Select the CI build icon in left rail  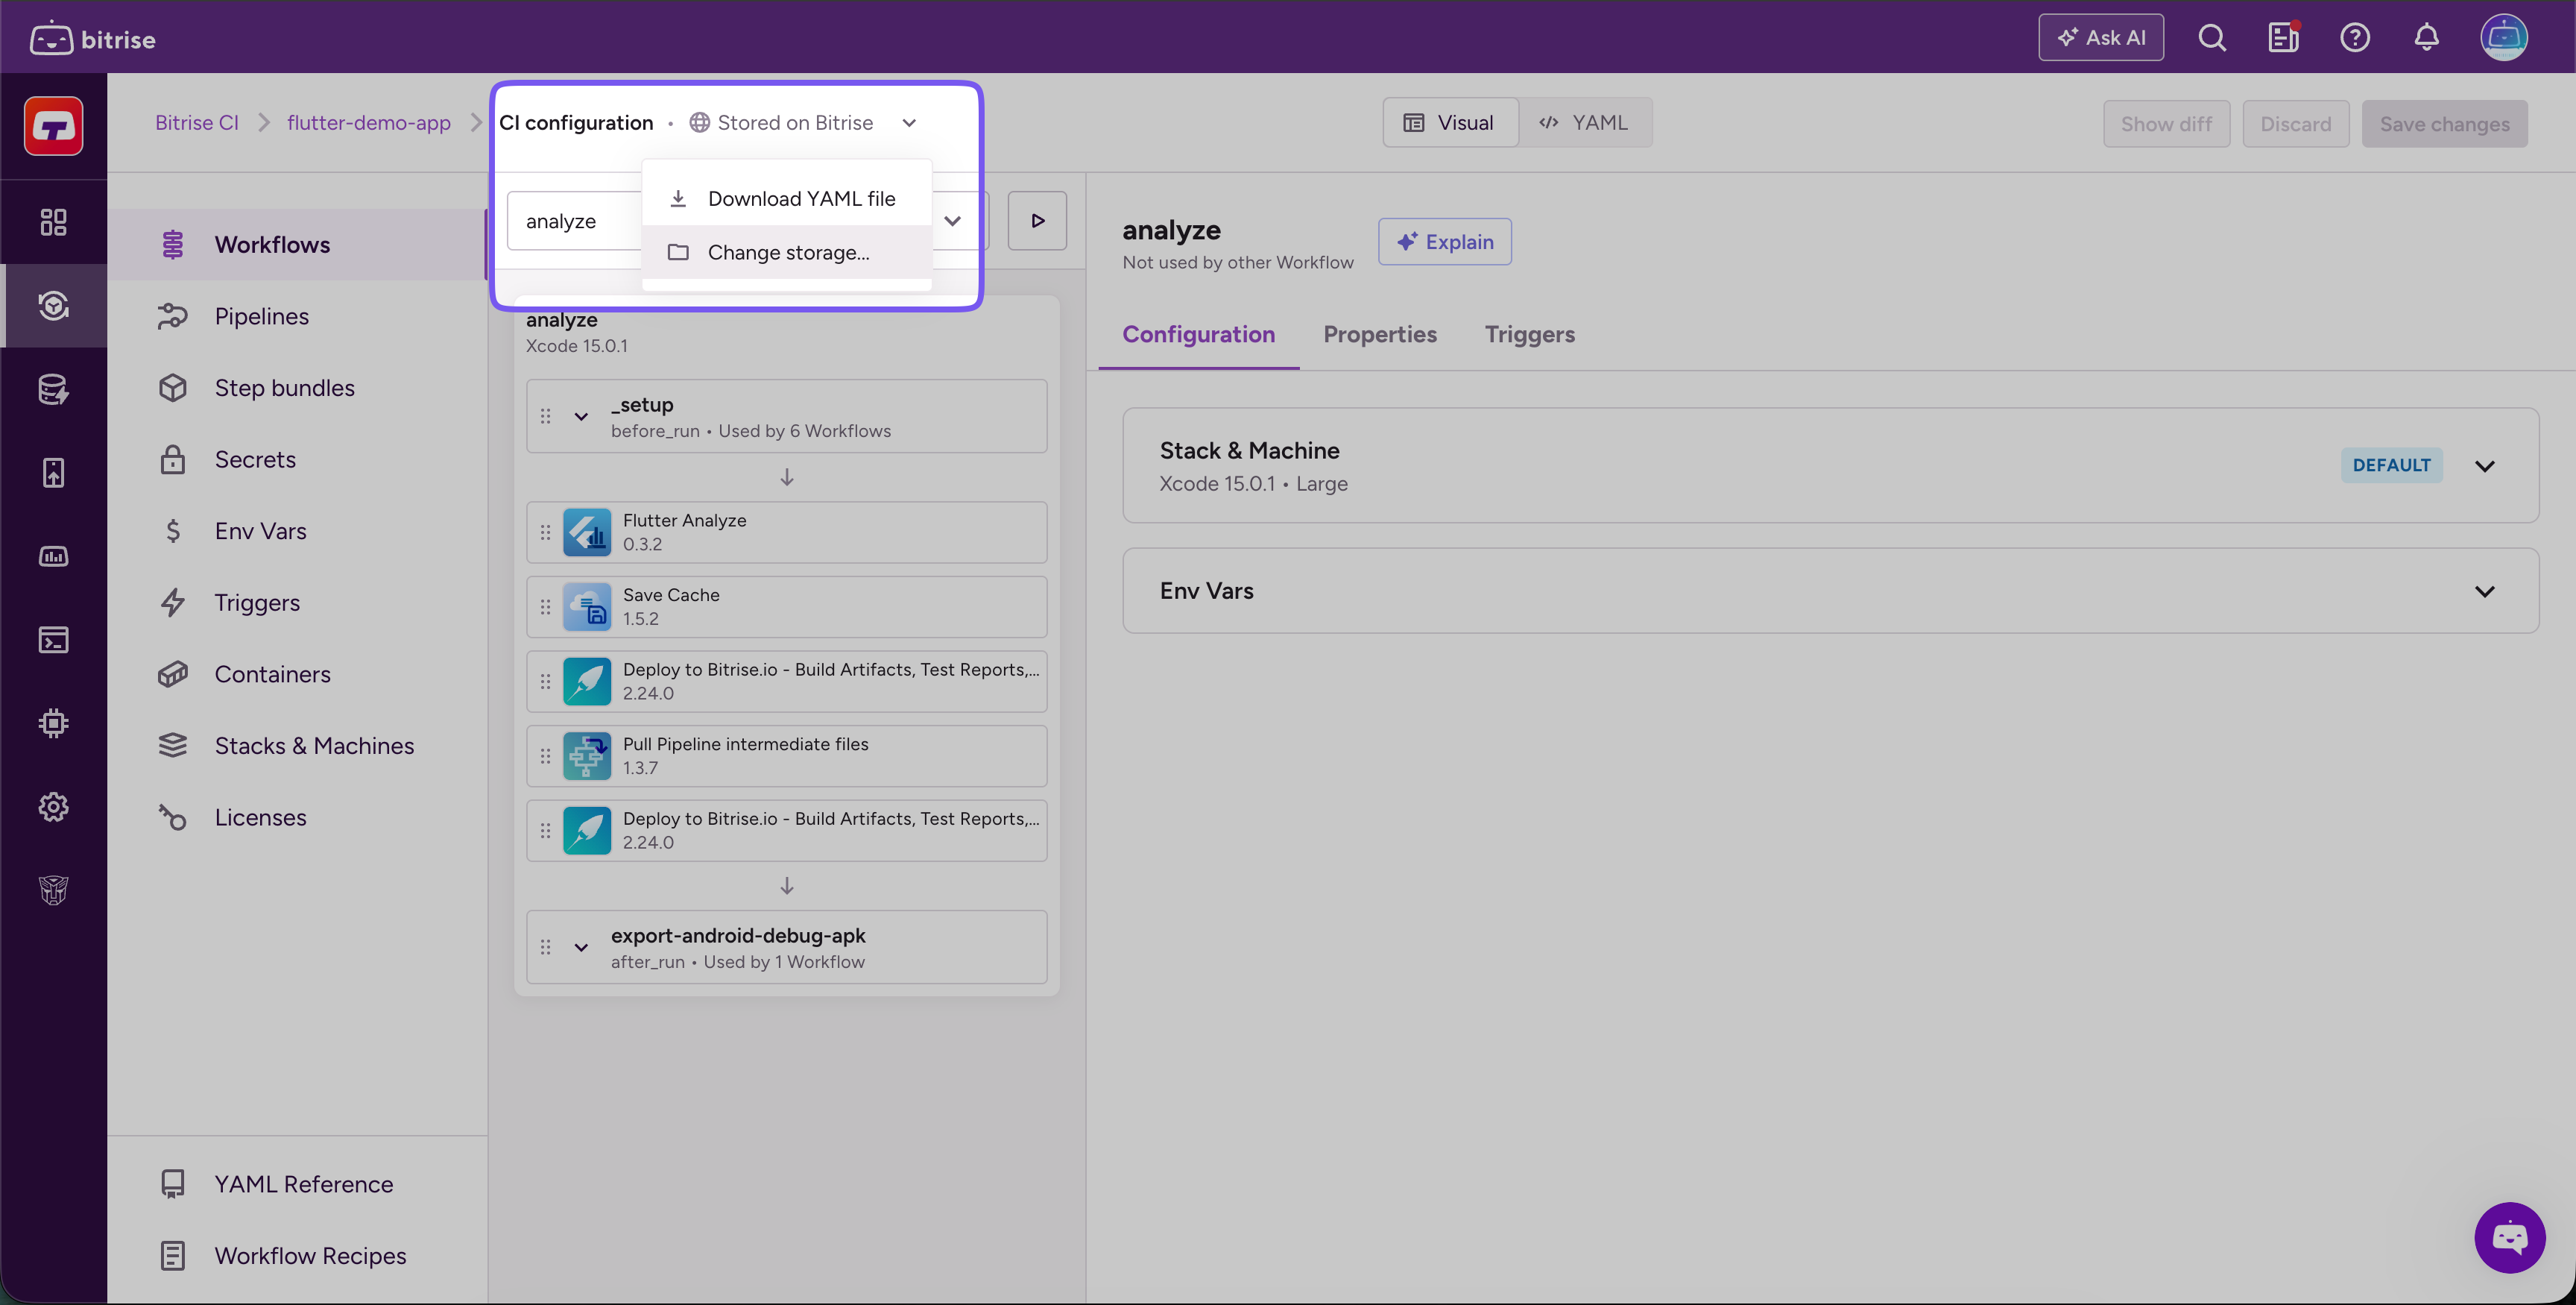pos(54,305)
